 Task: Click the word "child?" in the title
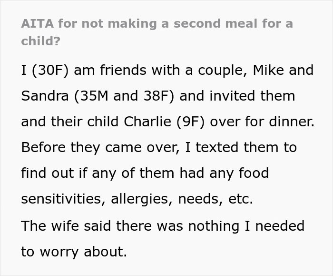[x=40, y=41]
